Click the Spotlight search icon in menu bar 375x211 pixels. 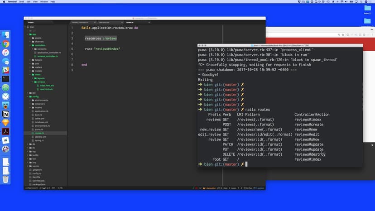click(358, 2)
